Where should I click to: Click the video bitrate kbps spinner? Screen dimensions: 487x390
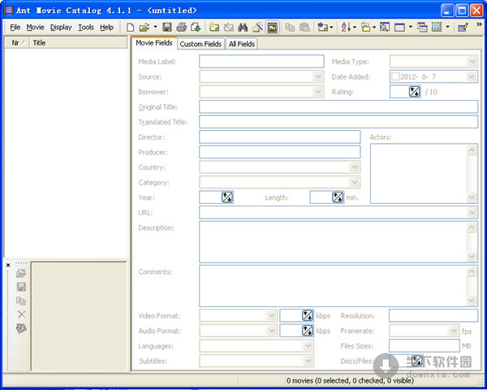[308, 316]
